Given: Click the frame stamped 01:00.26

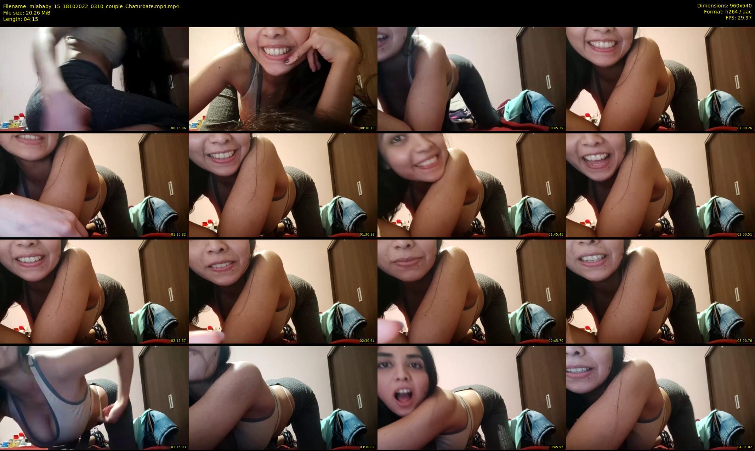Looking at the screenshot, I should click(660, 79).
